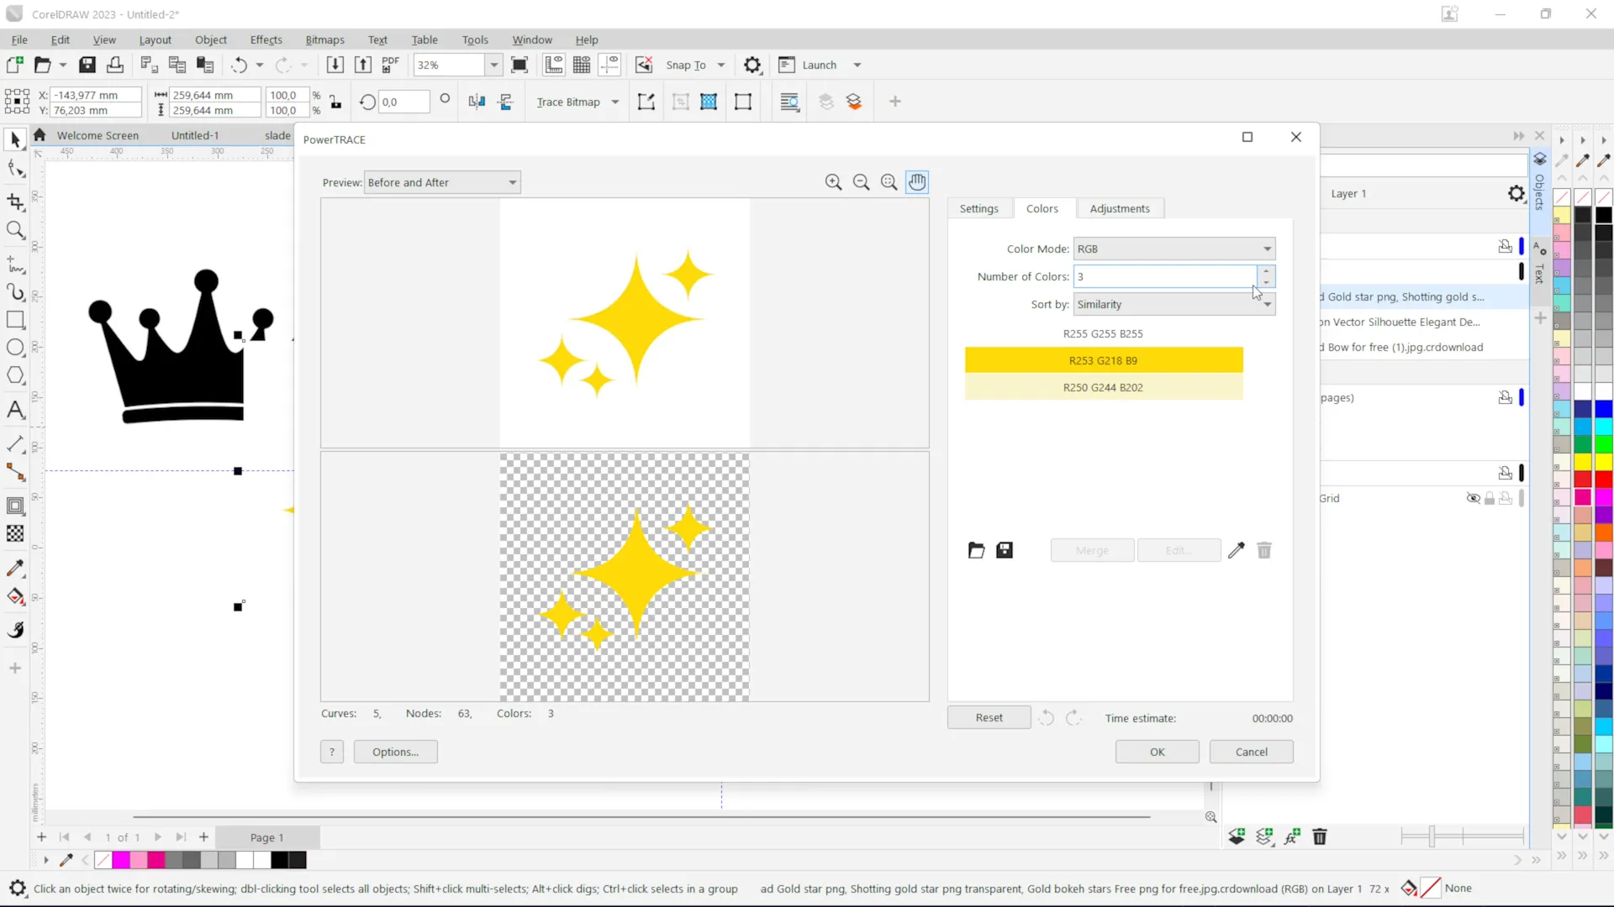
Task: Increase the Number of Colors stepper
Action: coord(1267,271)
